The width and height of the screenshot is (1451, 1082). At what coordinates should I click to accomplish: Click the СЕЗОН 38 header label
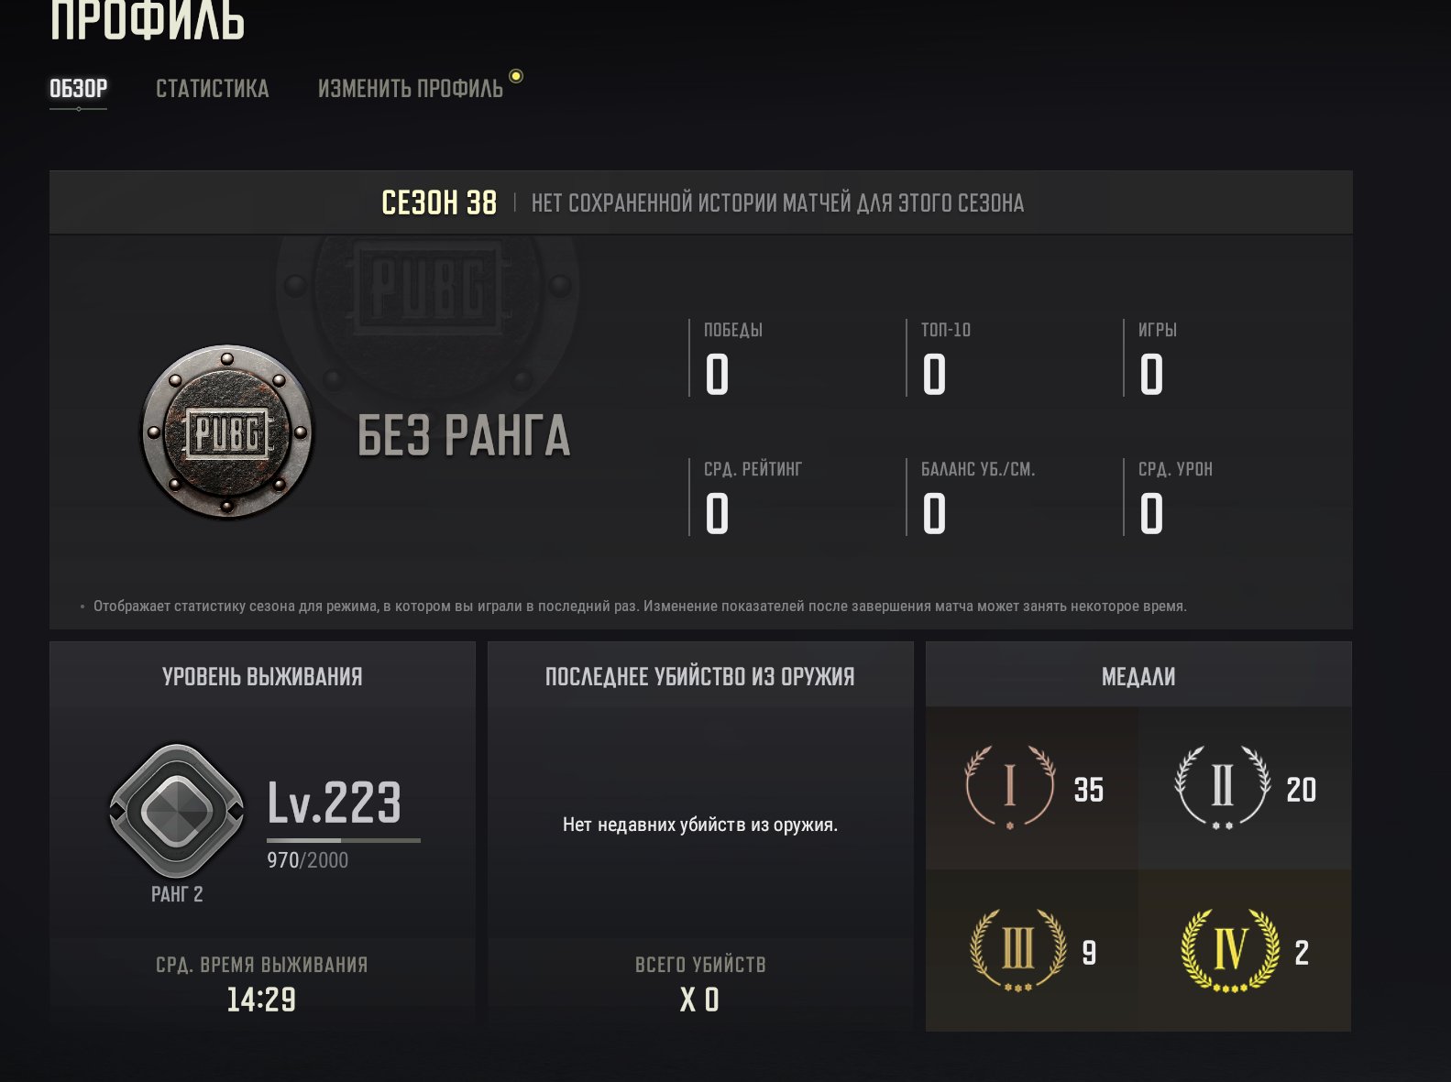coord(439,202)
